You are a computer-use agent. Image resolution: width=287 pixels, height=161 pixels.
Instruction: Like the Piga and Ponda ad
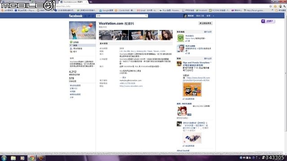tap(188, 99)
